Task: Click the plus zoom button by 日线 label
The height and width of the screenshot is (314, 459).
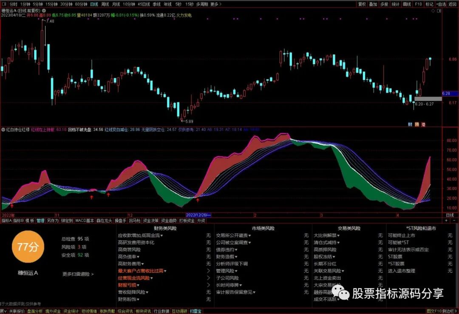Action: click(446, 221)
